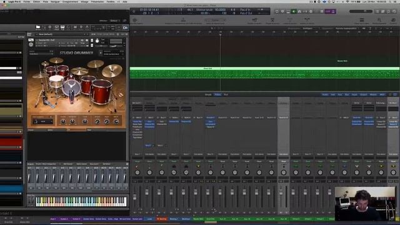The height and width of the screenshot is (225, 400).
Task: Open Drag menu showing Pas de superposition
Action: click(x=347, y=28)
